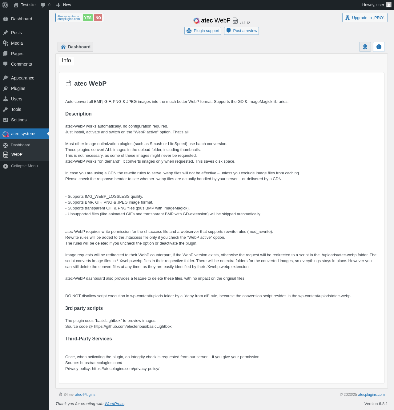Open the New content dropdown
Viewport: 394px width, 410px height.
(64, 5)
